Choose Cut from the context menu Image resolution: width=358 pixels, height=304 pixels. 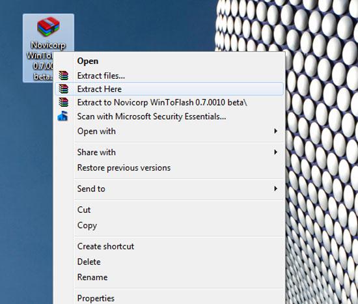tap(169, 210)
